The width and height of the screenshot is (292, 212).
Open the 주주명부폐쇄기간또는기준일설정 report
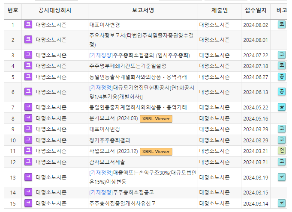(x=128, y=66)
